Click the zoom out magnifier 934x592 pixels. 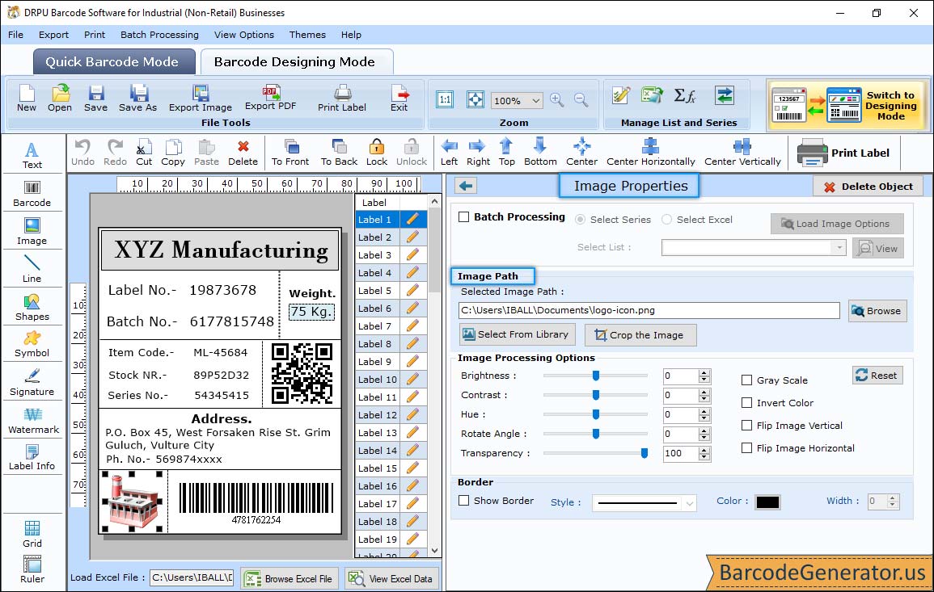pos(581,100)
